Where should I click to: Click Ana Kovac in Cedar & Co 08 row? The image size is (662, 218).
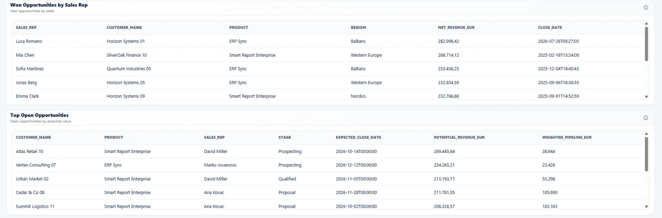tap(215, 193)
